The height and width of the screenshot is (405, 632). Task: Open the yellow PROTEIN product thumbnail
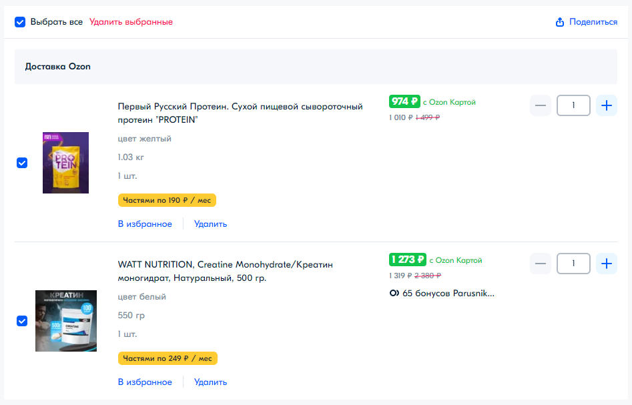click(x=65, y=163)
